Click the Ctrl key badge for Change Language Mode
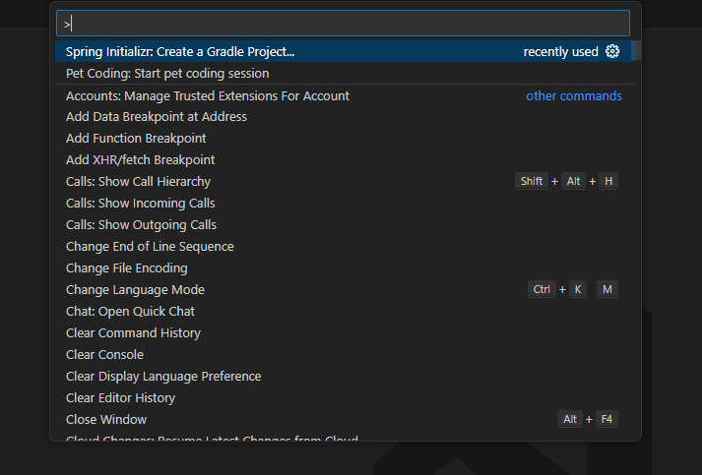 tap(542, 289)
